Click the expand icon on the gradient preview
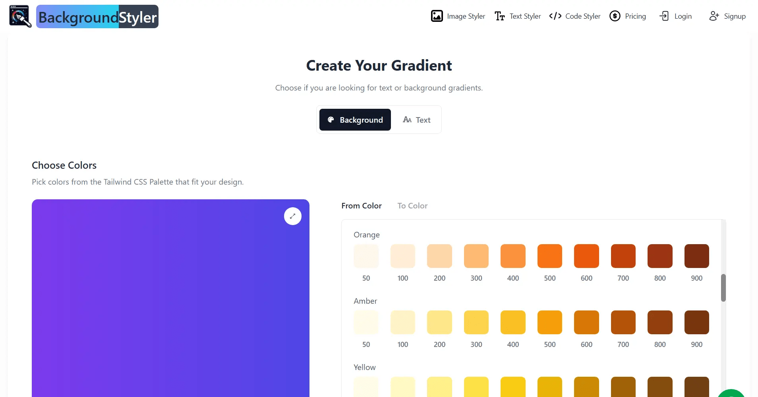 pos(293,216)
